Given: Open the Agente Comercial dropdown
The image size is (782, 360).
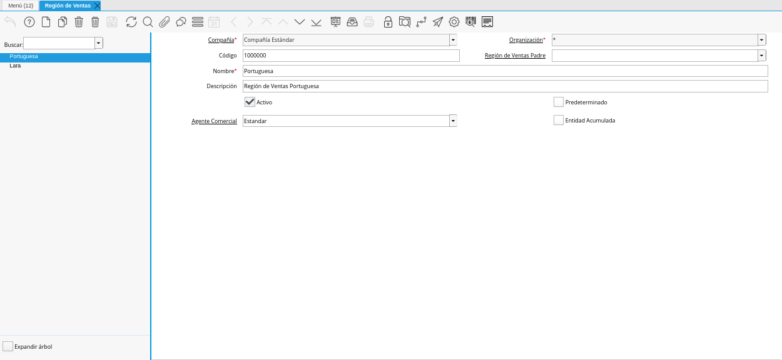Looking at the screenshot, I should (x=453, y=121).
